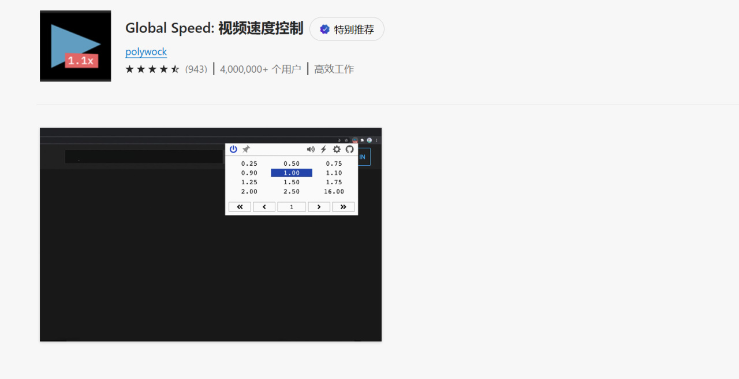Select the 0.25 speed preset
The height and width of the screenshot is (379, 739).
tap(249, 164)
